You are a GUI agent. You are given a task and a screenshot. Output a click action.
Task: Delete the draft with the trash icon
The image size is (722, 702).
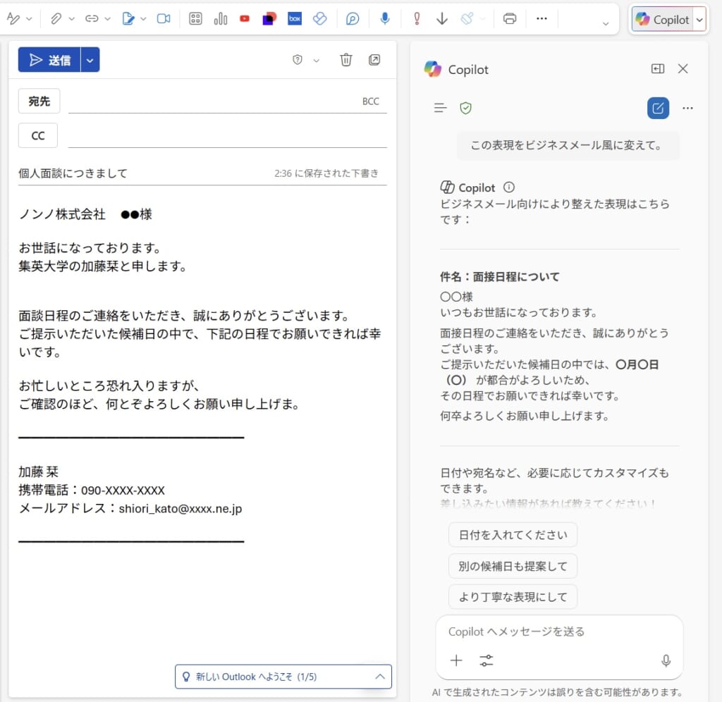coord(345,60)
